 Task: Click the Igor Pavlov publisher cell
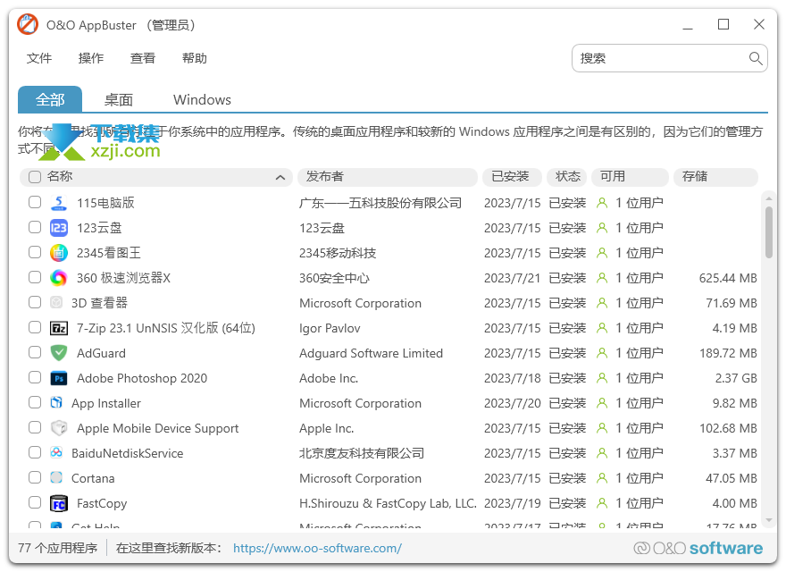point(330,328)
